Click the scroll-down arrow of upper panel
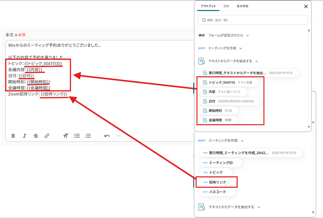Screen dimensions: 323x218 tap(309, 127)
